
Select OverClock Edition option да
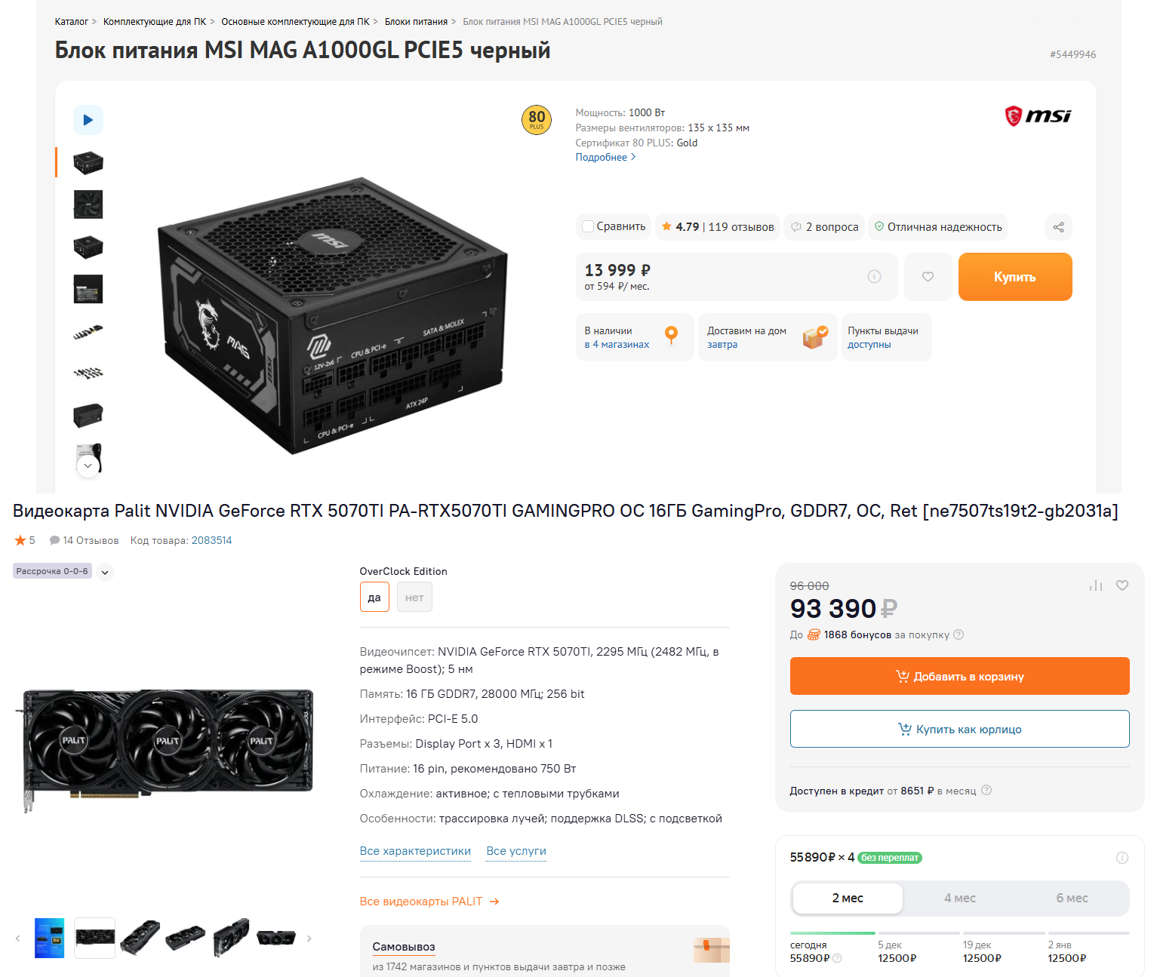tap(374, 597)
